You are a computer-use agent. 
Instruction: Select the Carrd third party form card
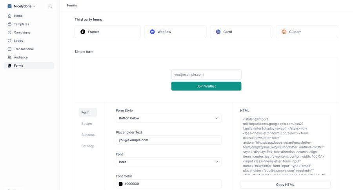241,32
